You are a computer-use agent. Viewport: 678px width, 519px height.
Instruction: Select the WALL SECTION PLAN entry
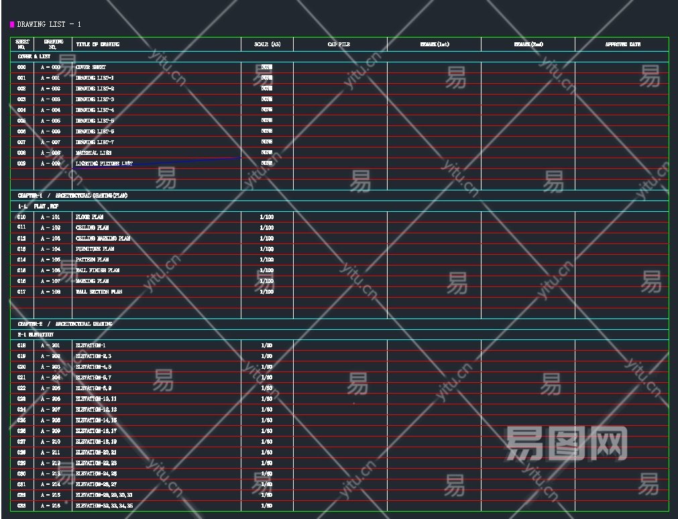tap(99, 292)
